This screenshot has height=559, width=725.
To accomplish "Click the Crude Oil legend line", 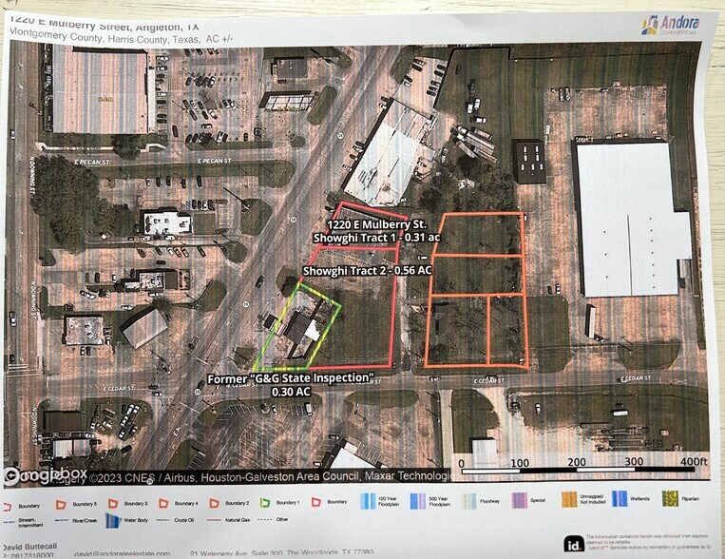I will tap(163, 520).
